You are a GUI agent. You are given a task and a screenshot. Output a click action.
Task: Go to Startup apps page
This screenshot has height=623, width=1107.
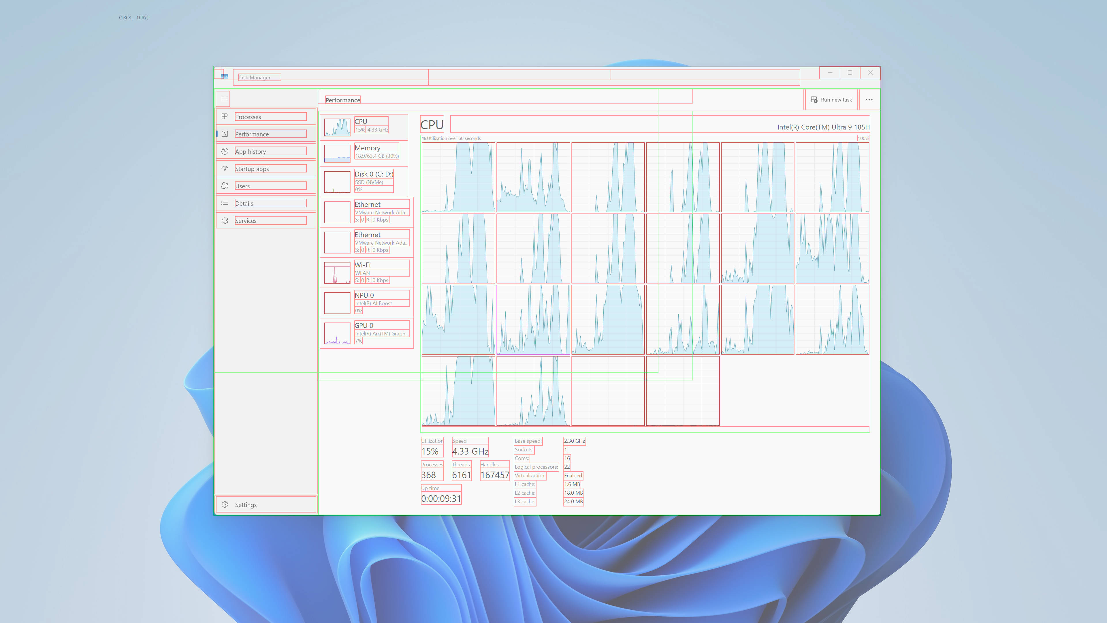coord(266,168)
